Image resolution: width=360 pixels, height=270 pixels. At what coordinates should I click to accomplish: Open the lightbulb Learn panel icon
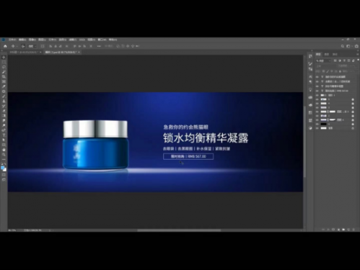310,90
